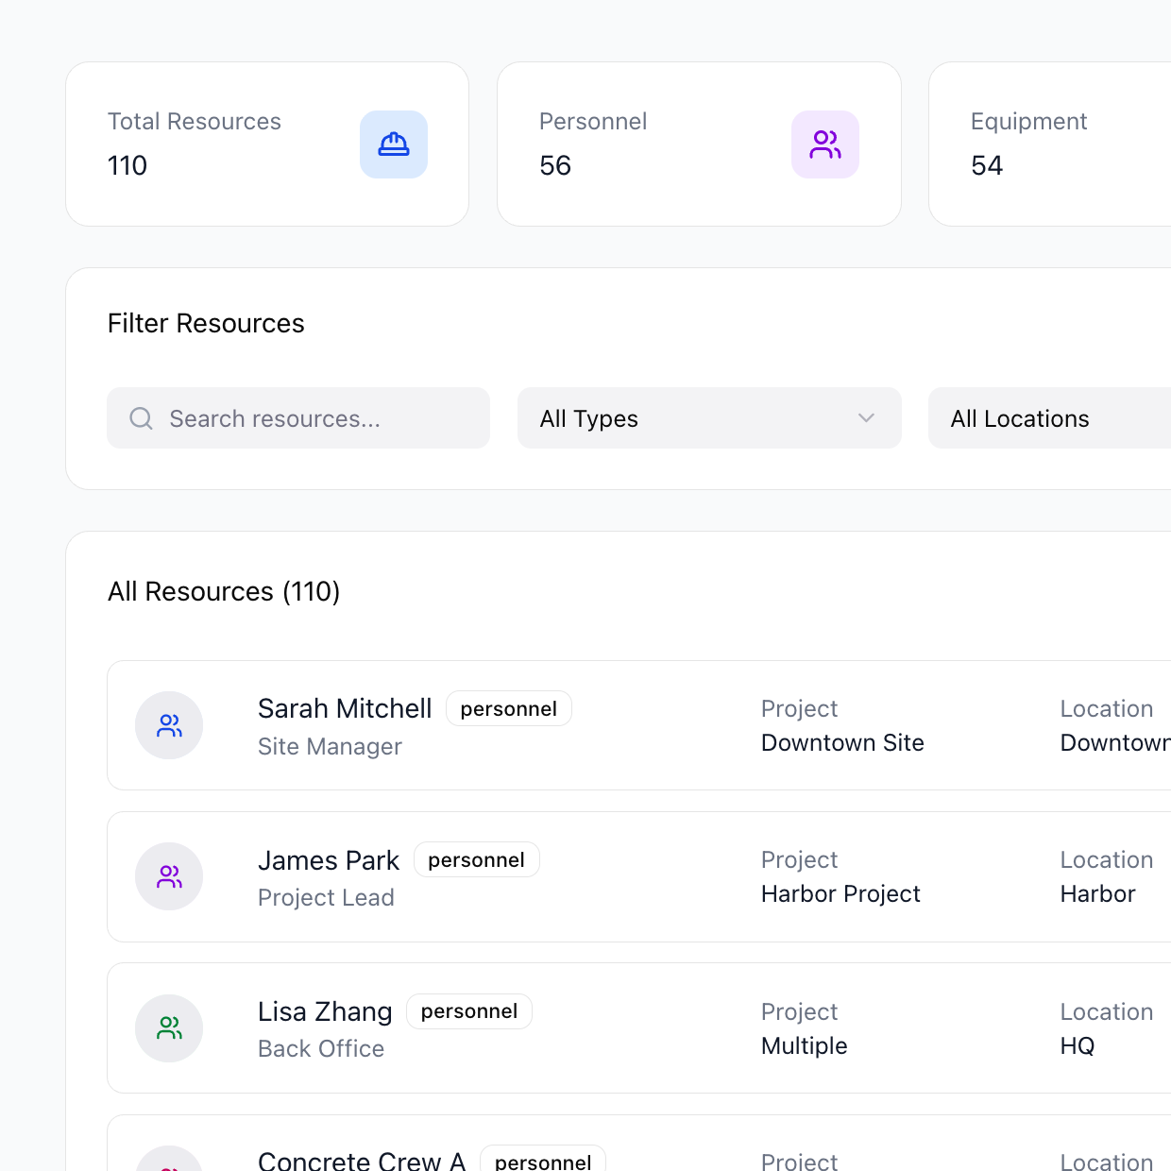Click the Equipment card label

pyautogui.click(x=1028, y=121)
